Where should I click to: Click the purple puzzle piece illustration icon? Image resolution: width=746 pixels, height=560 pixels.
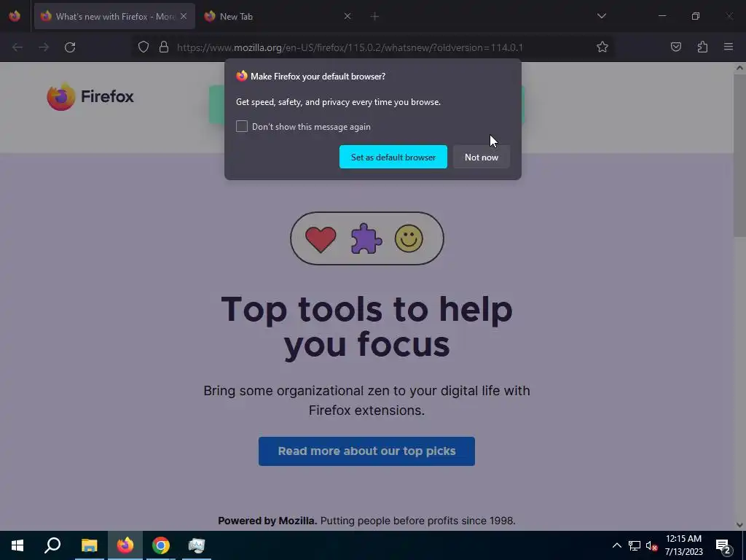tap(366, 238)
